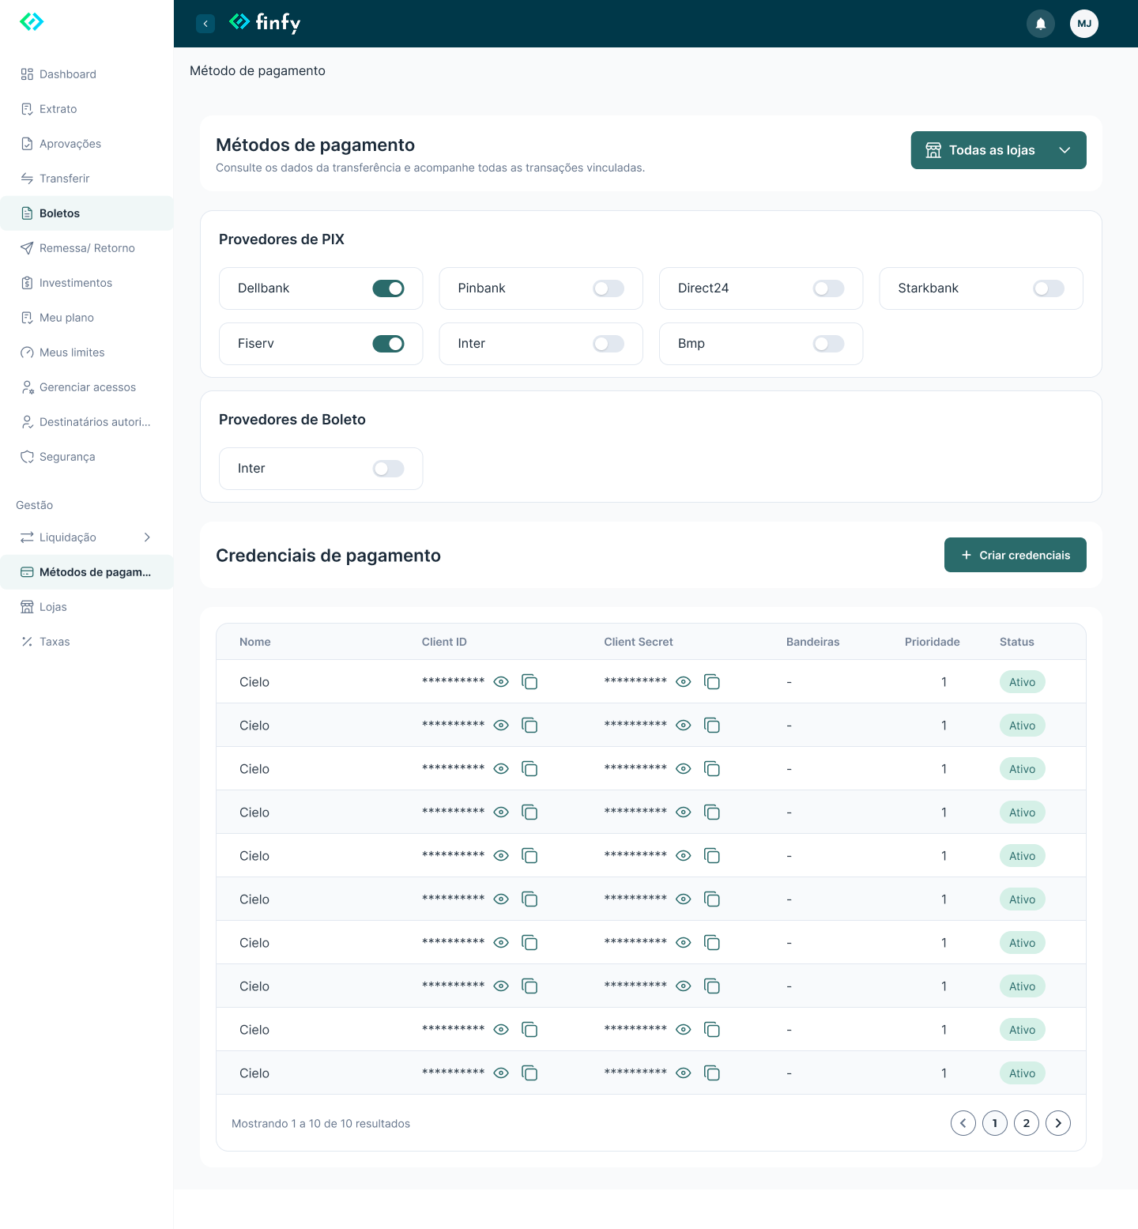Reveal Client ID in the fourth Cielo row
Image resolution: width=1138 pixels, height=1229 pixels.
[x=501, y=812]
